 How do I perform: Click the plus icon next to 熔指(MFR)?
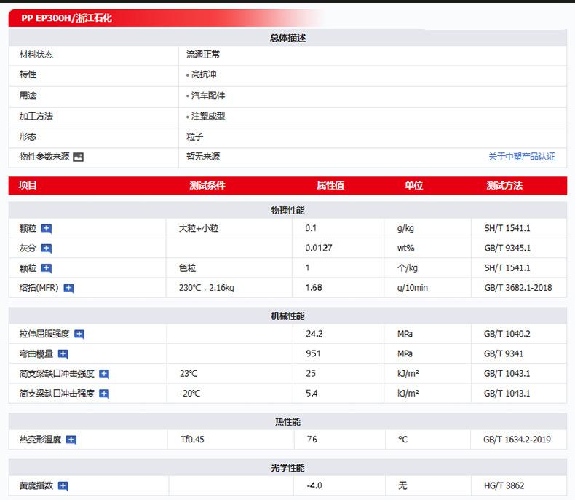68,288
